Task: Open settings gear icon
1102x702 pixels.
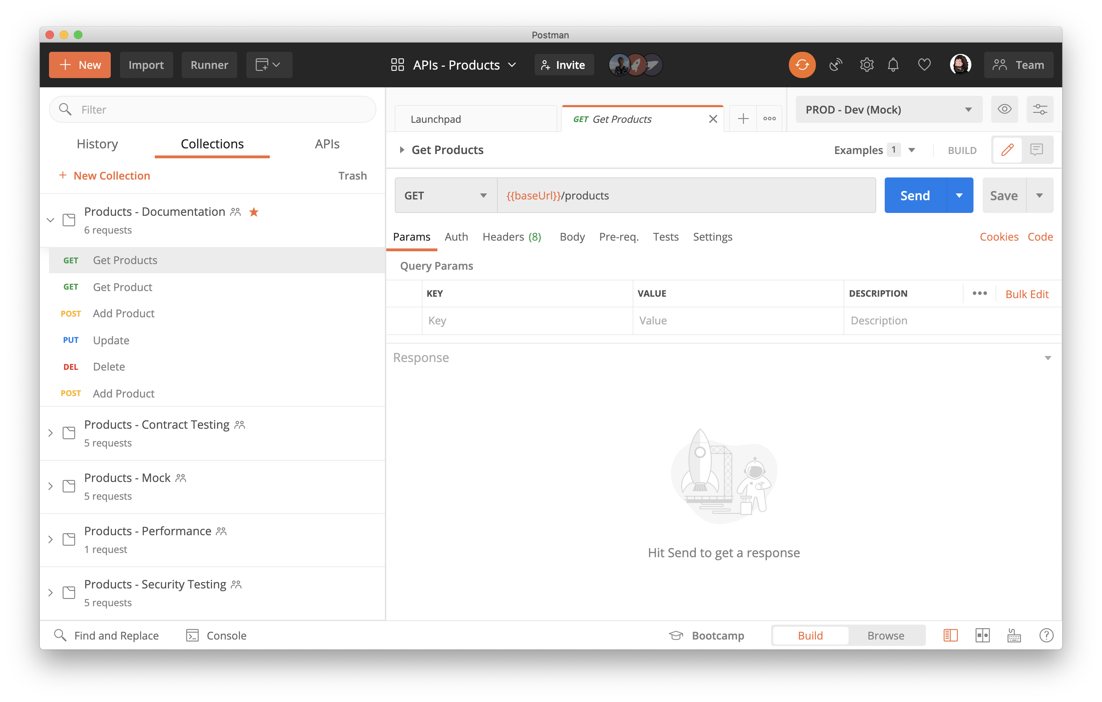Action: point(866,65)
